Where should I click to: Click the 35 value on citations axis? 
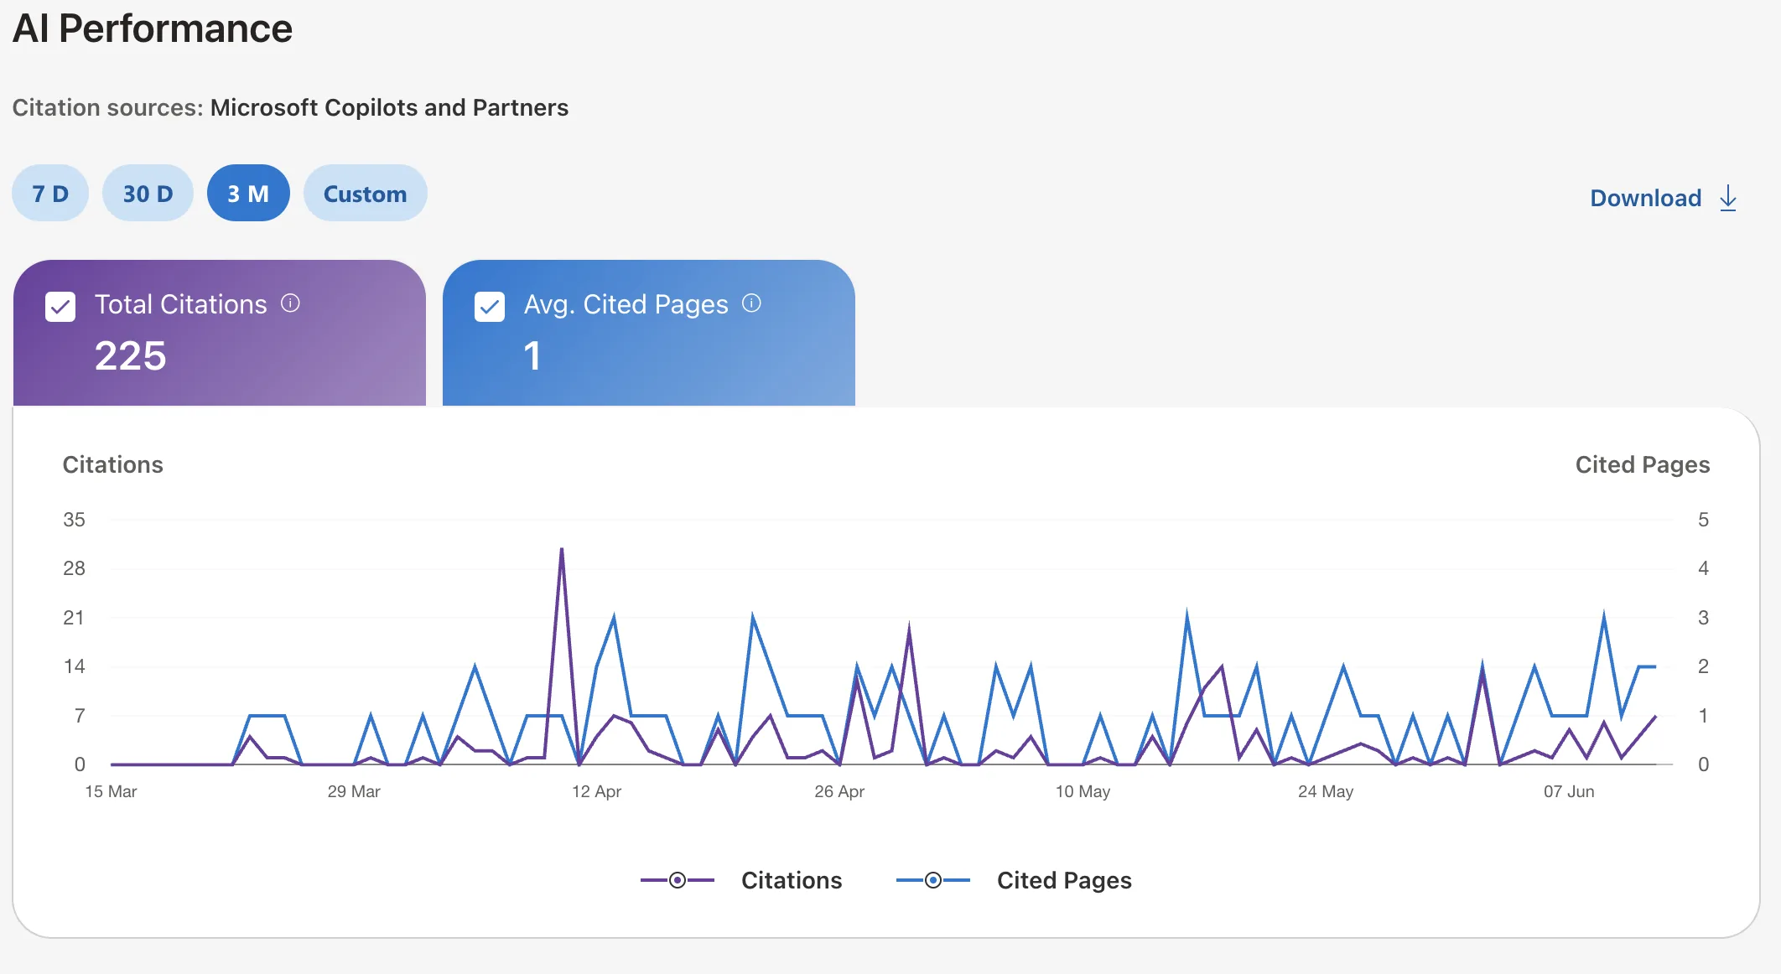pyautogui.click(x=74, y=520)
